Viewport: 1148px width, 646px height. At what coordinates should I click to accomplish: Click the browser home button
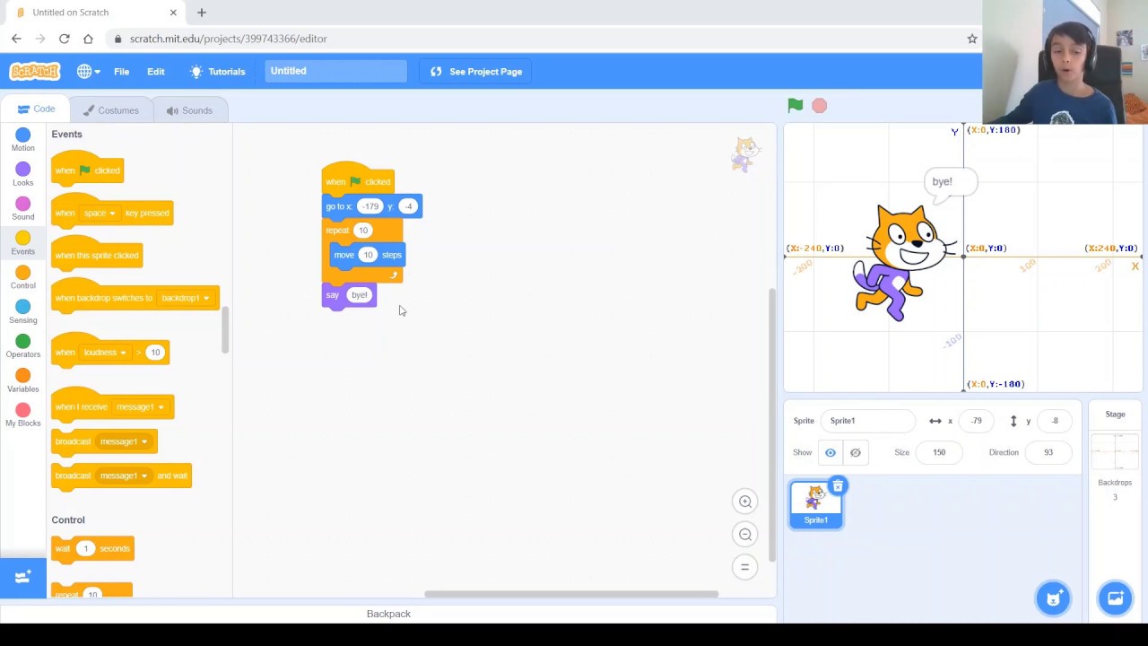[88, 39]
